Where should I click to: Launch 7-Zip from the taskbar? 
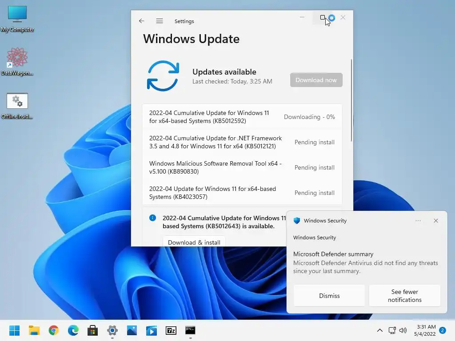click(x=171, y=330)
